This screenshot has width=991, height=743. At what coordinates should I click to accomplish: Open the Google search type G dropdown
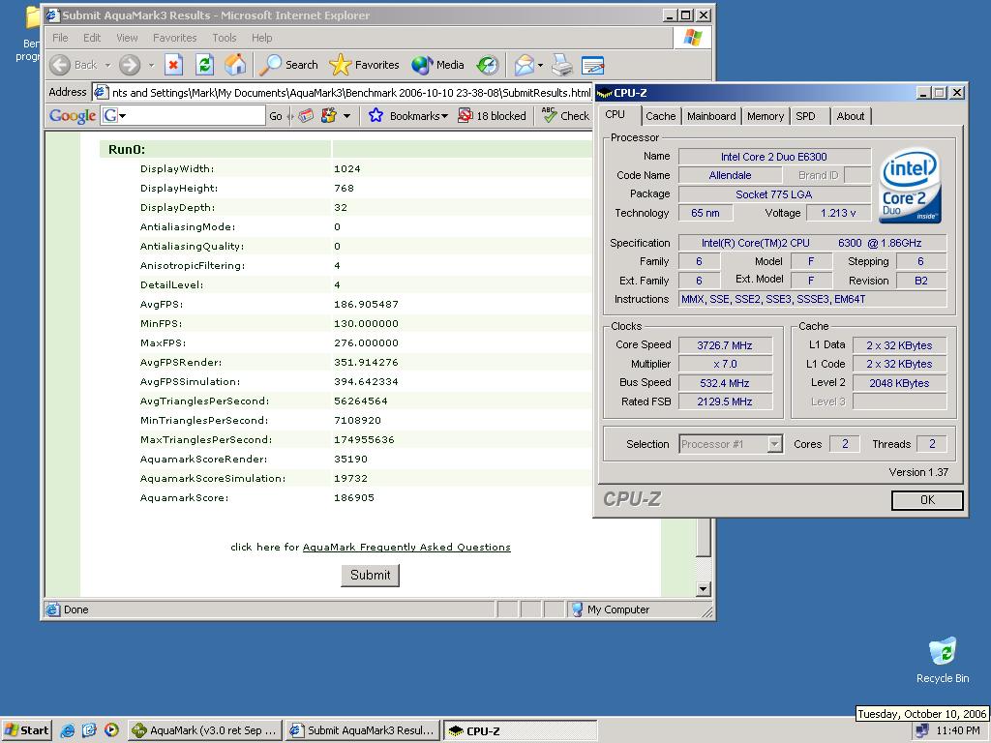[116, 116]
